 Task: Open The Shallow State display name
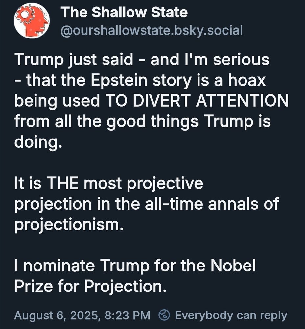pyautogui.click(x=124, y=13)
